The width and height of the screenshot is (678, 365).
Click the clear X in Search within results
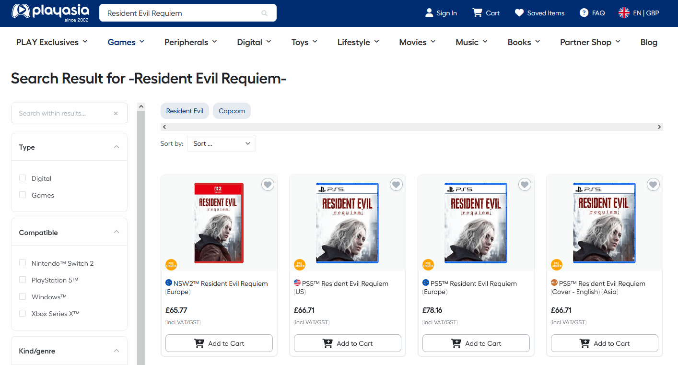coord(116,113)
